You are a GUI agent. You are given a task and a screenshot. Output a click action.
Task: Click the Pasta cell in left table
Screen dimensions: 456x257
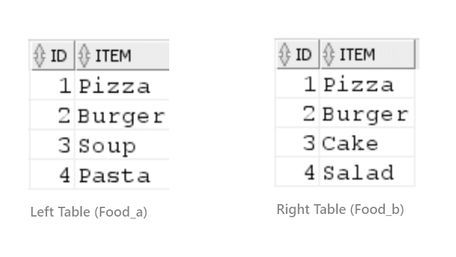122,175
